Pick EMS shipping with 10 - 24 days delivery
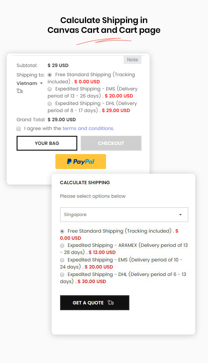The width and height of the screenshot is (208, 363). tap(62, 260)
